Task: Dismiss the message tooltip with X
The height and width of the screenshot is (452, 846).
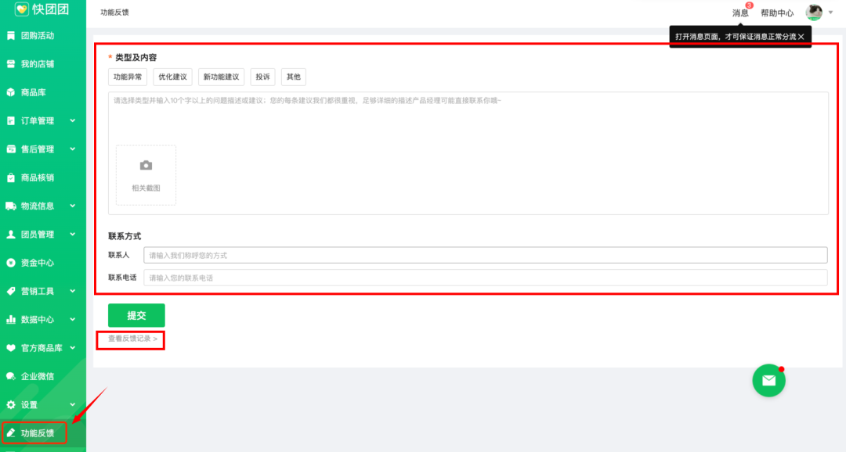Action: [801, 37]
